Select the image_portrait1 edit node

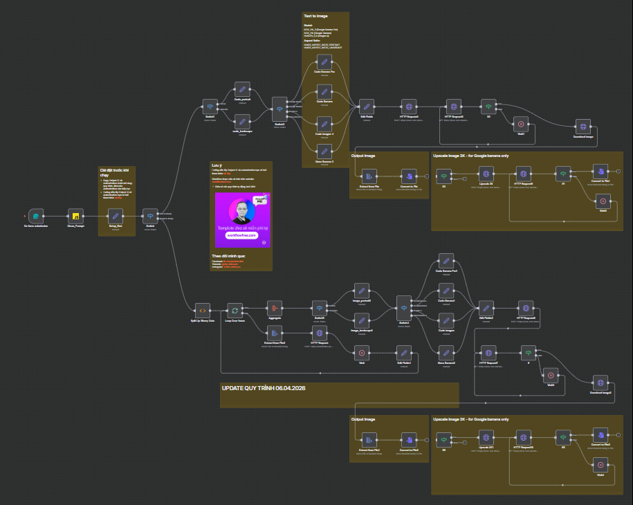point(362,291)
